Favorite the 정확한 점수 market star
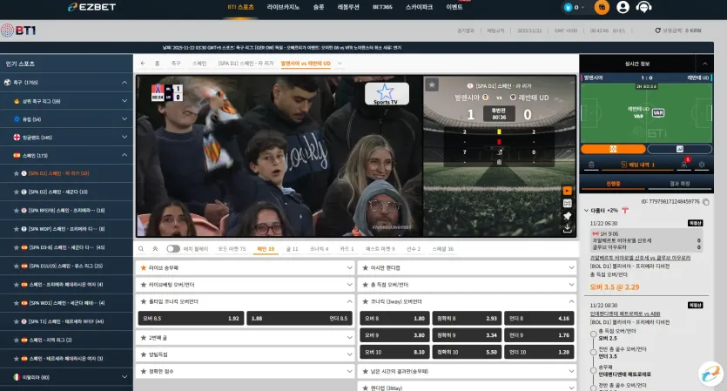Screen dimensions: 727x391 click(144, 371)
